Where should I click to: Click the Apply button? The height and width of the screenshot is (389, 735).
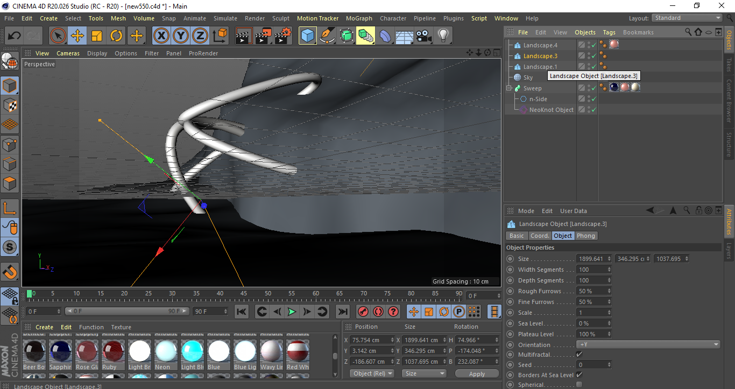pyautogui.click(x=477, y=373)
